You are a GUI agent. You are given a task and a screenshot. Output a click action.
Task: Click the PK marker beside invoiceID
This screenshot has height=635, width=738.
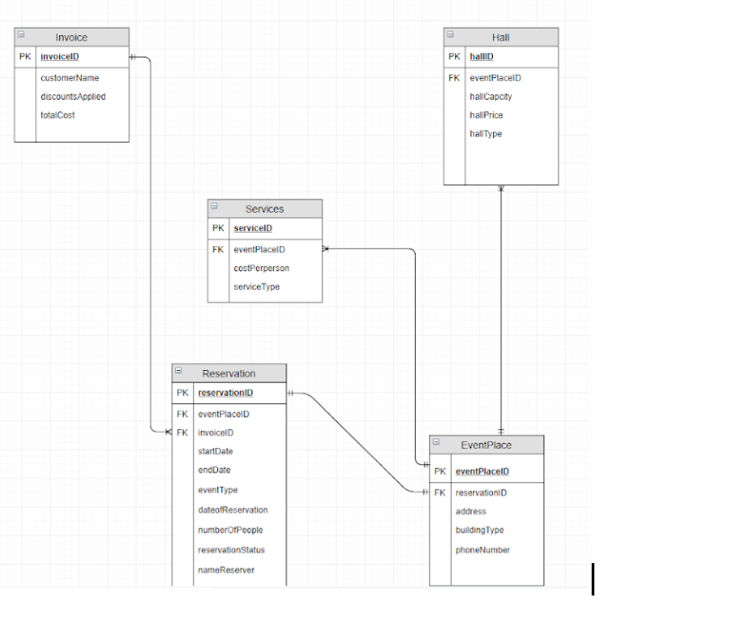click(x=23, y=56)
